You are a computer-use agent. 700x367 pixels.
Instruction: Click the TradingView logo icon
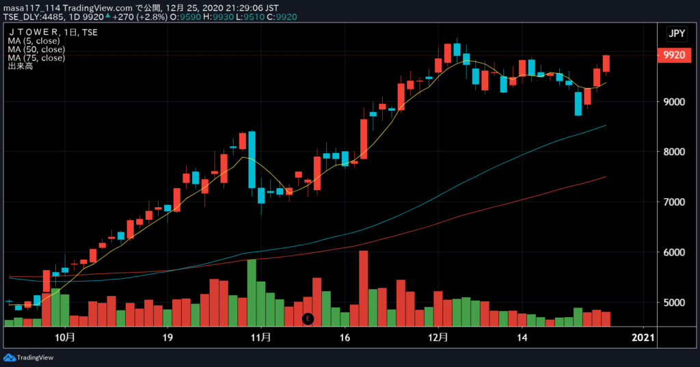point(9,357)
